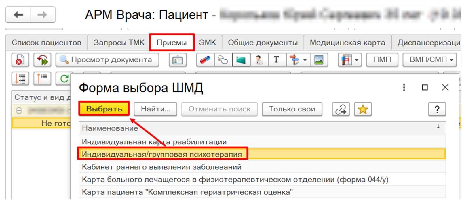The width and height of the screenshot is (462, 200).
Task: Click the green refresh icon
Action: pyautogui.click(x=64, y=78)
